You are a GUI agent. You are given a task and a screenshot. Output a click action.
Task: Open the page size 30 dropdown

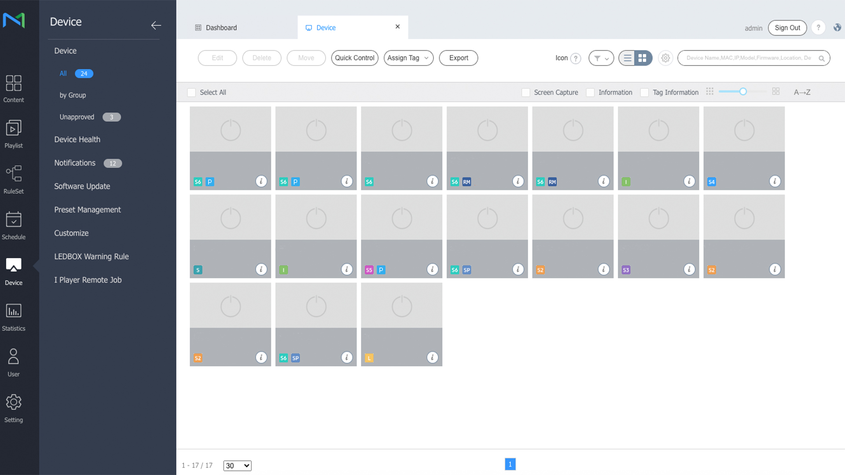[x=237, y=466]
